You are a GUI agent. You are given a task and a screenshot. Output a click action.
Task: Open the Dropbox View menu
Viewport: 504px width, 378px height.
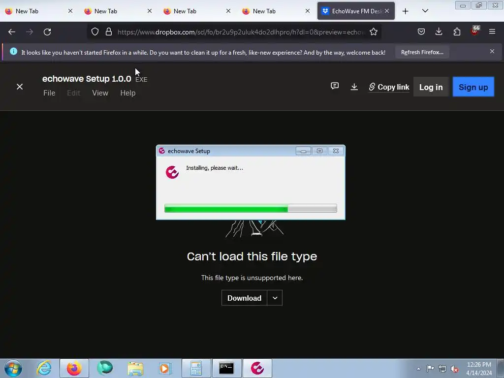tap(100, 93)
